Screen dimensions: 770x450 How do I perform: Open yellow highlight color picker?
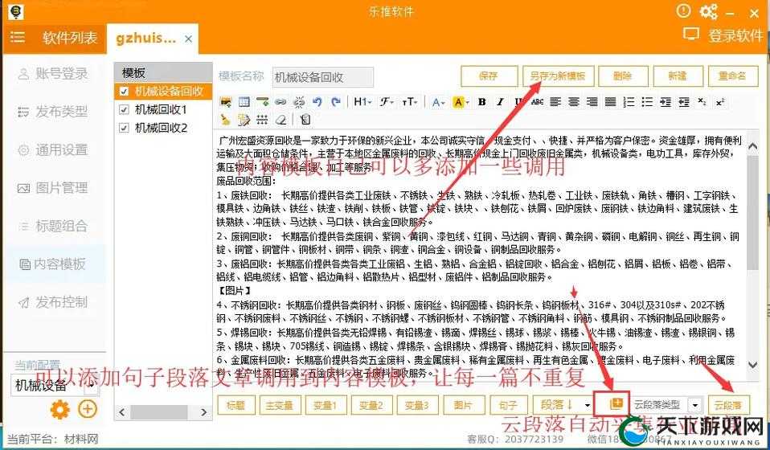tap(460, 101)
